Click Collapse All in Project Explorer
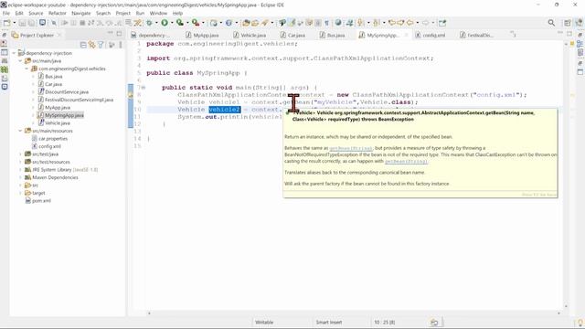 coord(83,45)
